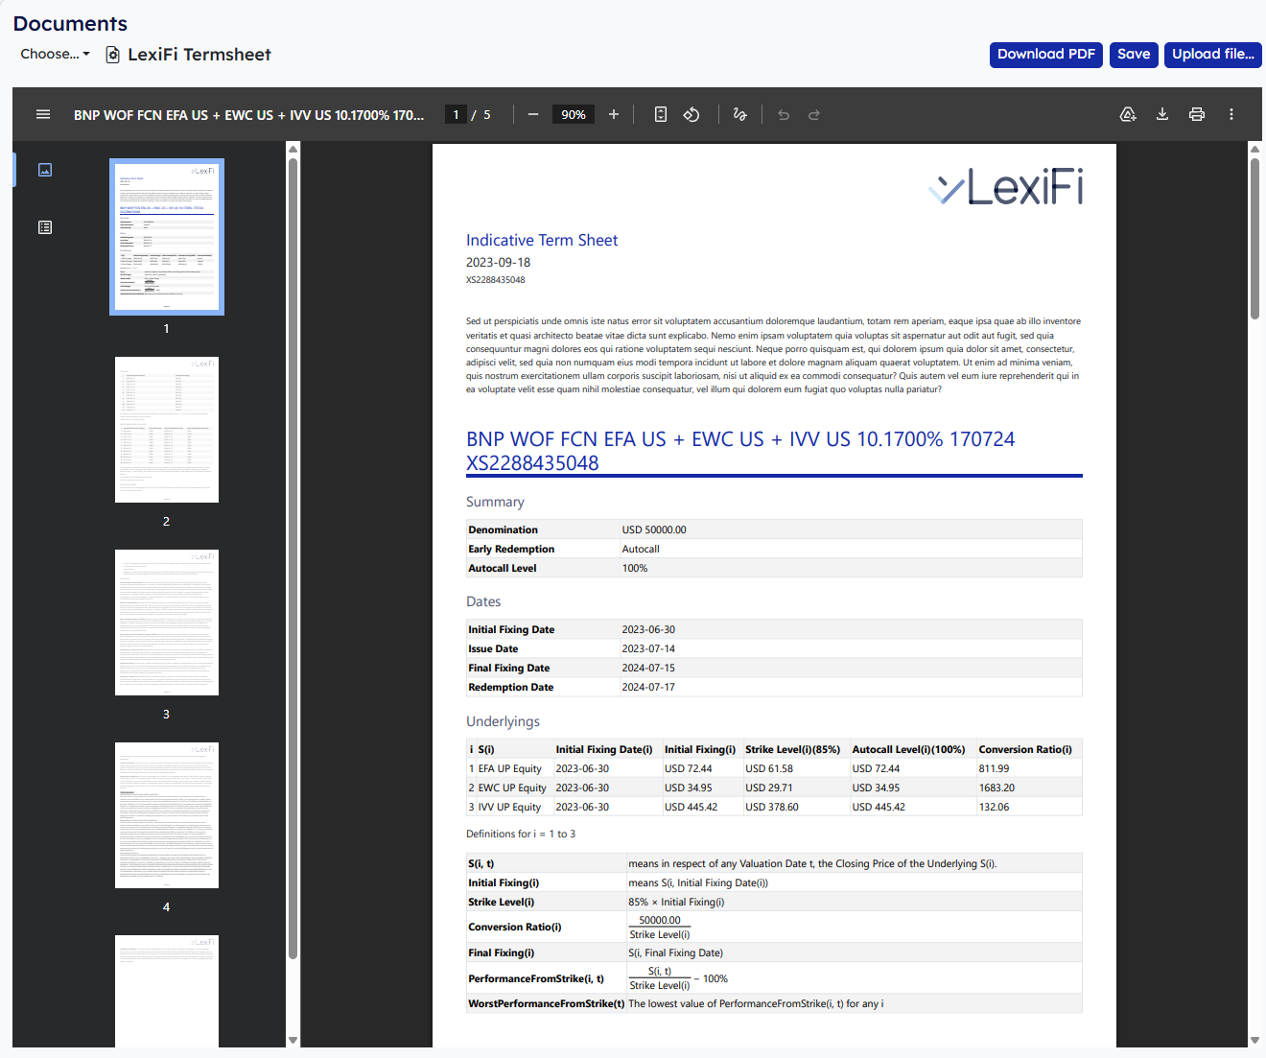Click the document icon beside LexiFi Termsheet
Viewport: 1266px width, 1058px height.
pyautogui.click(x=112, y=55)
